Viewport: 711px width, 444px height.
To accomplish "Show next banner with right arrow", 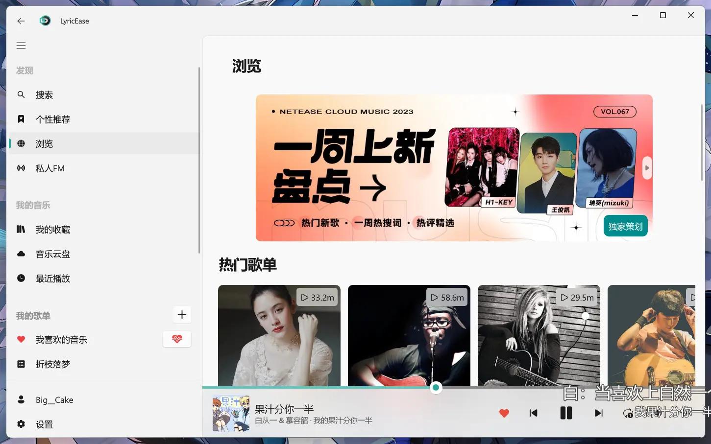I will click(x=647, y=168).
